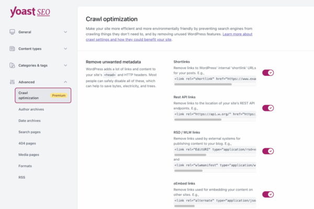Click the Content types icon
The image size is (314, 209).
click(12, 49)
